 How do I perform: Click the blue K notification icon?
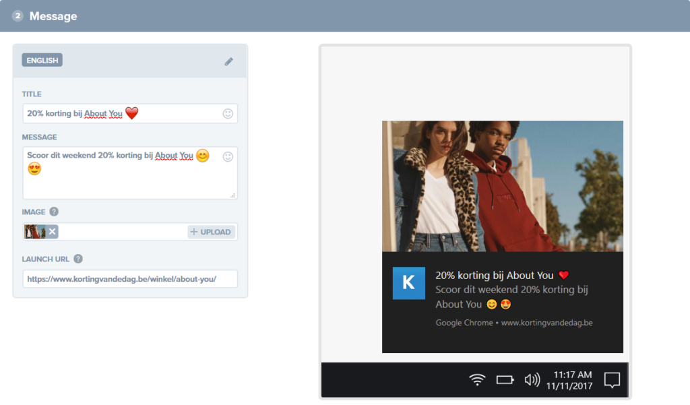pyautogui.click(x=409, y=283)
